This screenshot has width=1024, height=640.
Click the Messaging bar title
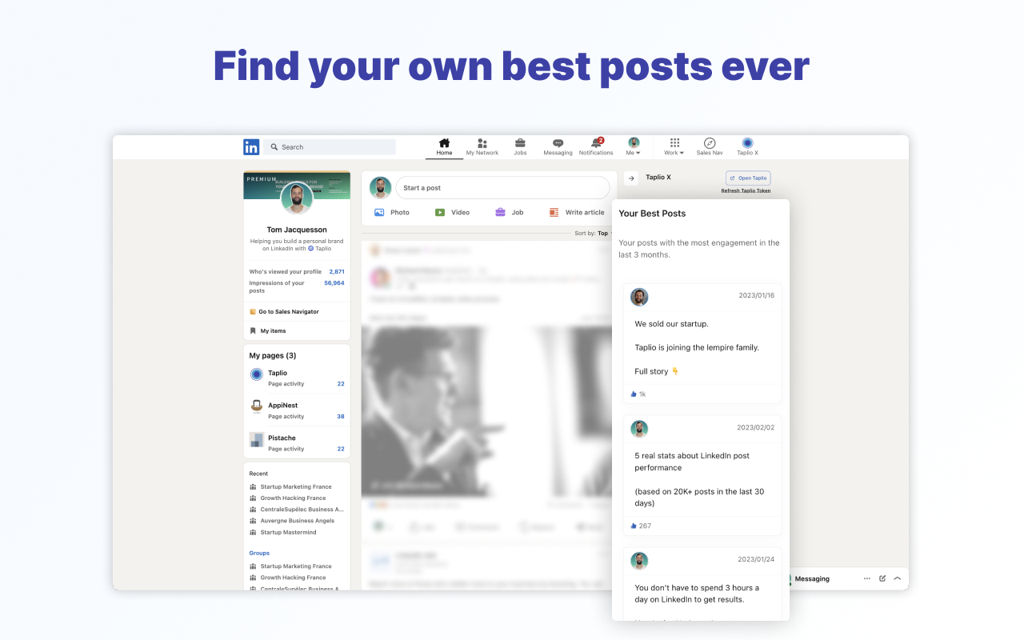tap(812, 578)
